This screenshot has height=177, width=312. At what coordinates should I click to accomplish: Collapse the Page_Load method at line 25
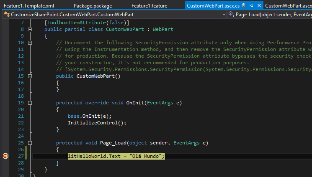point(30,143)
